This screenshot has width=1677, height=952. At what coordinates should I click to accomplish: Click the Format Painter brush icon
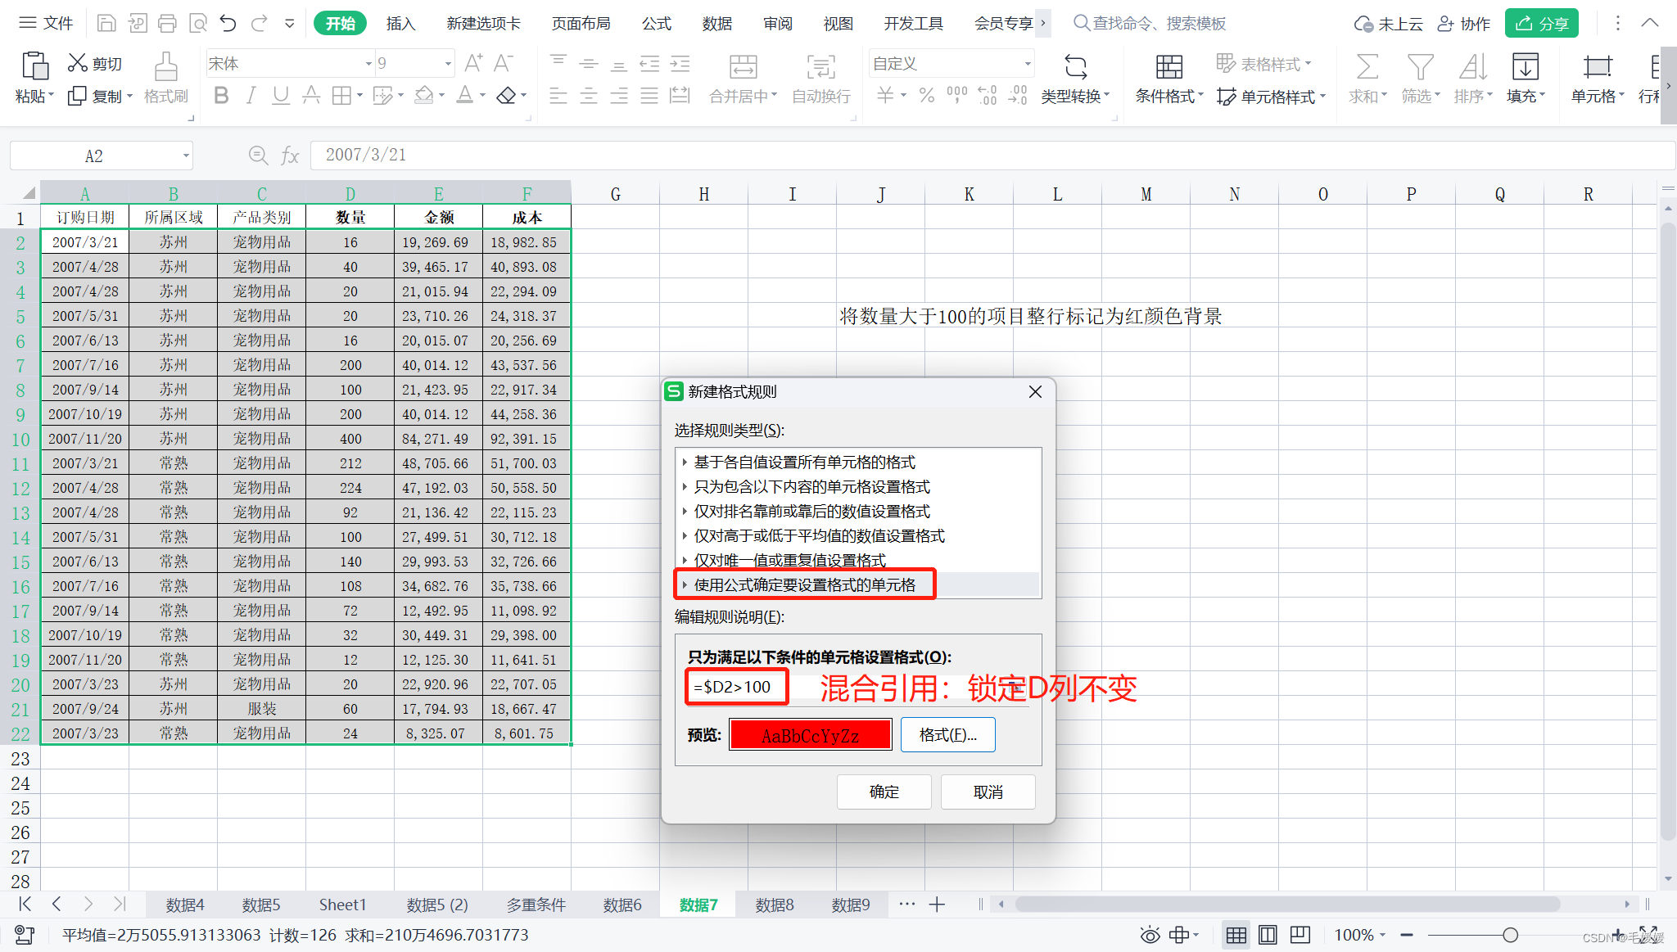[165, 67]
